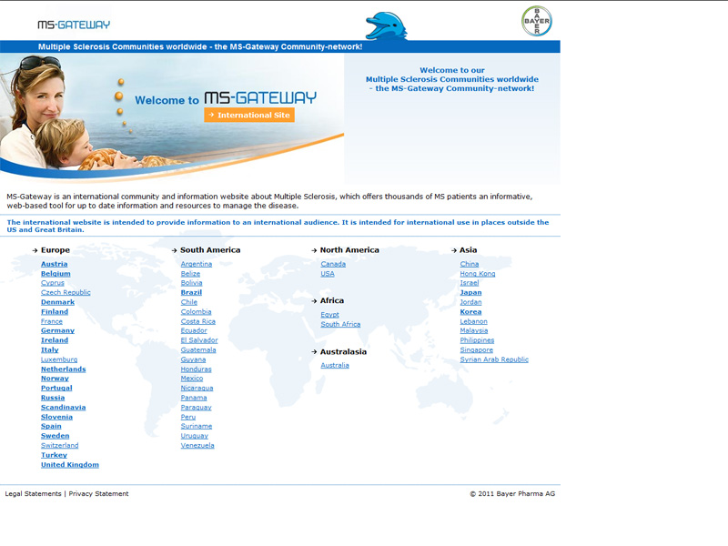Open the Ecuador link
728x546 pixels.
(194, 330)
